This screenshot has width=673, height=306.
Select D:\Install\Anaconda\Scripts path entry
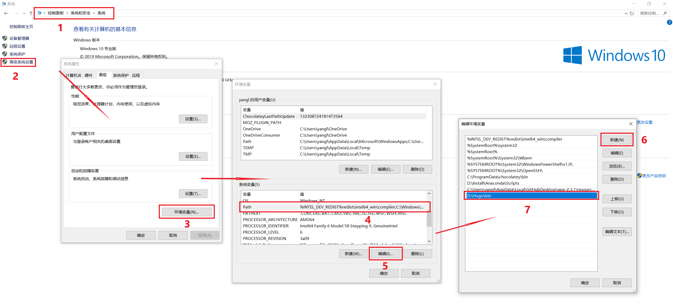(531, 183)
